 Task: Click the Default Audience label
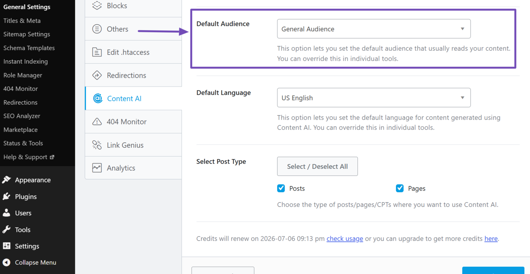pyautogui.click(x=223, y=23)
